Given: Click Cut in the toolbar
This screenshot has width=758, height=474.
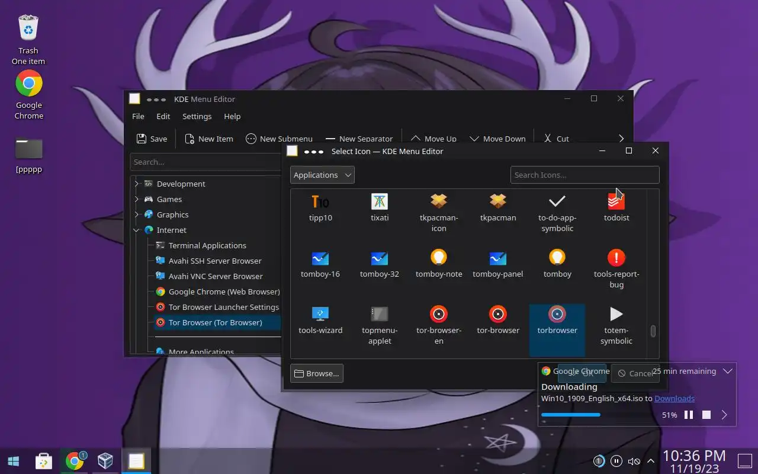Looking at the screenshot, I should 557,139.
